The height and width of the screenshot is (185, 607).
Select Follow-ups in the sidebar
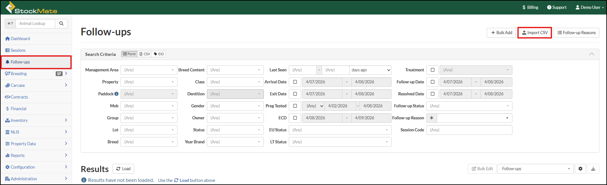[x=36, y=62]
